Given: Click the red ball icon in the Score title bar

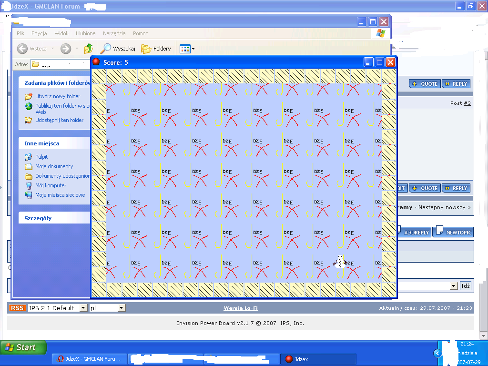Looking at the screenshot, I should (96, 62).
